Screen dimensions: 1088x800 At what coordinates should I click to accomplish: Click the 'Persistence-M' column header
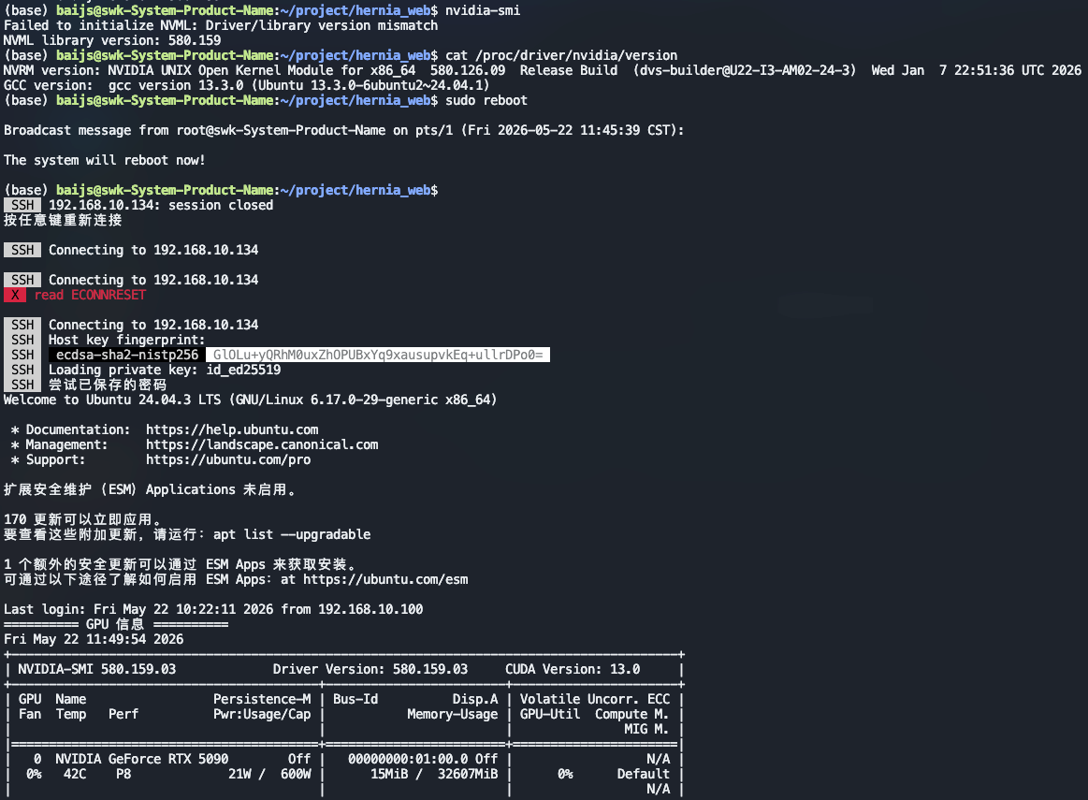tap(262, 699)
